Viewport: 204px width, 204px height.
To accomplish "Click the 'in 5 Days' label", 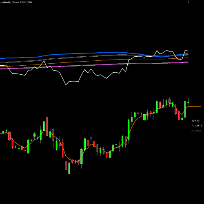I will point(196,131).
